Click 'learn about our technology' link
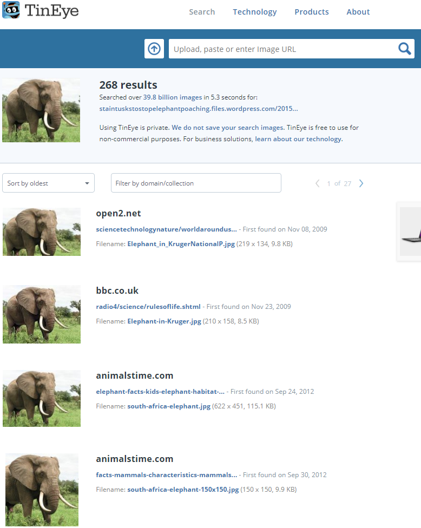The image size is (421, 528). pos(298,139)
